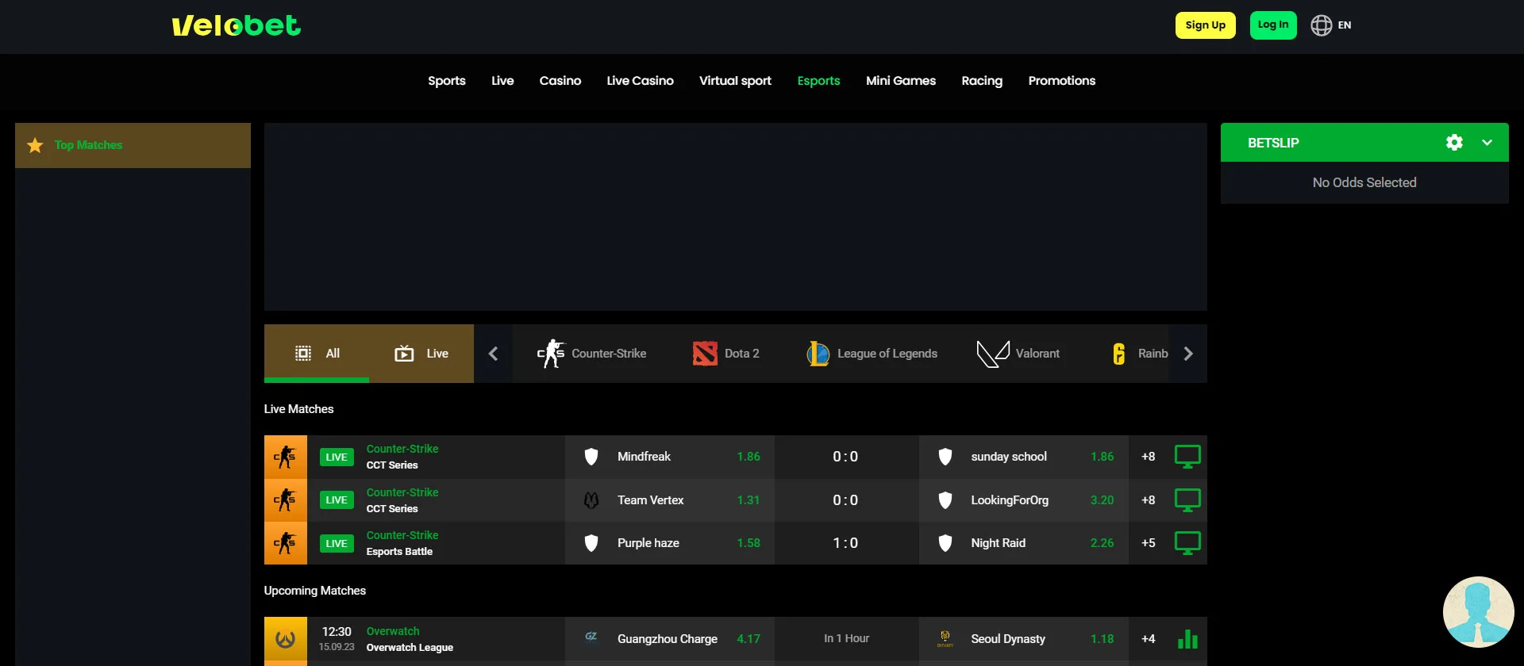Open live stream monitor for Purple haze match
The image size is (1524, 666).
tap(1187, 543)
